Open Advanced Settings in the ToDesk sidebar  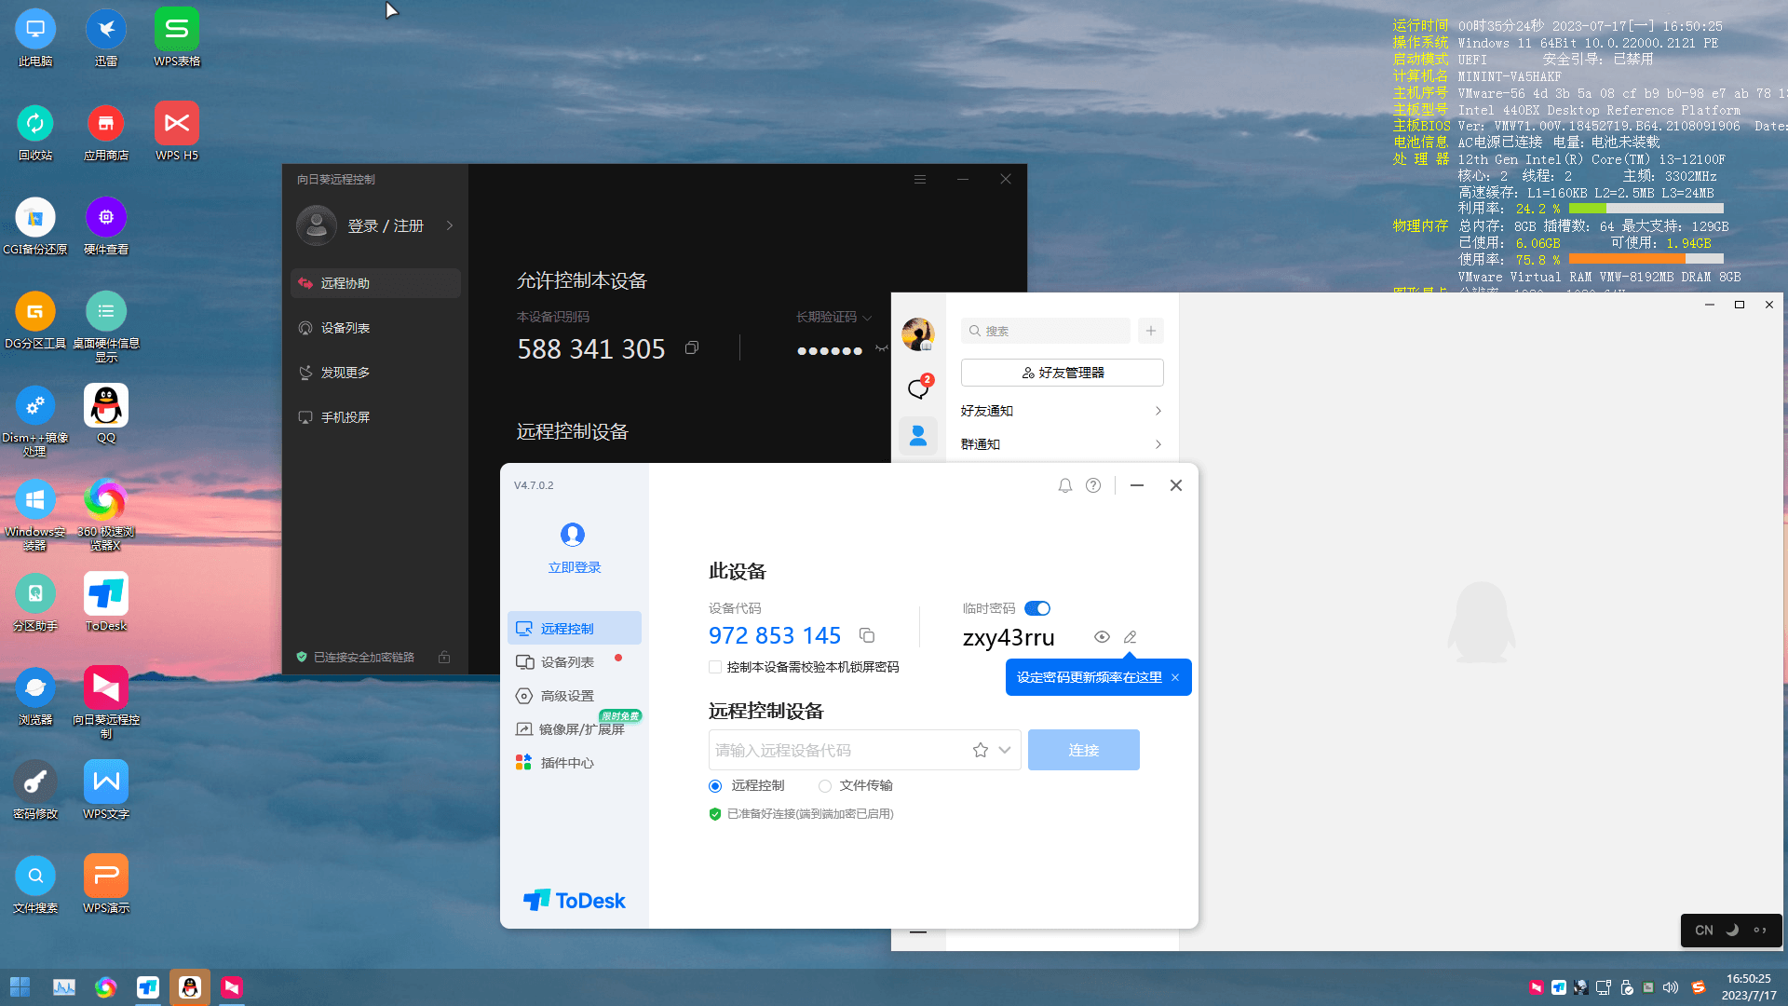[x=567, y=696]
